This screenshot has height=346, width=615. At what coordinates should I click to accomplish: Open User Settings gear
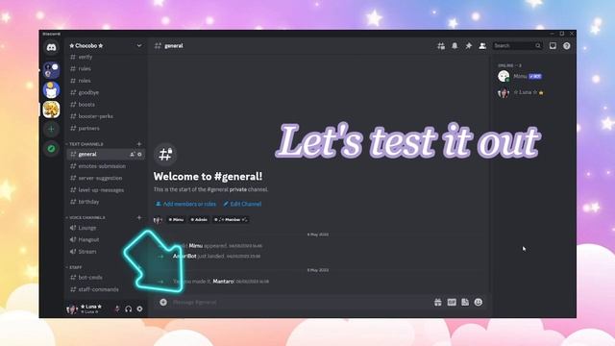[x=139, y=309]
